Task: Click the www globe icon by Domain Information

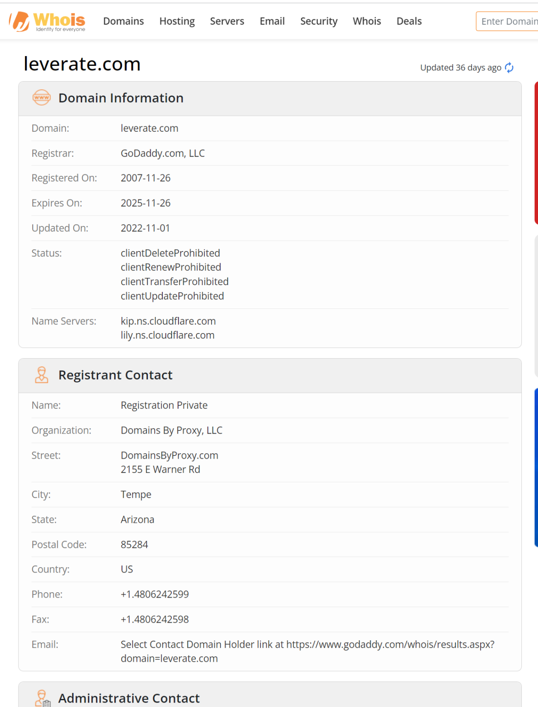Action: [x=42, y=98]
